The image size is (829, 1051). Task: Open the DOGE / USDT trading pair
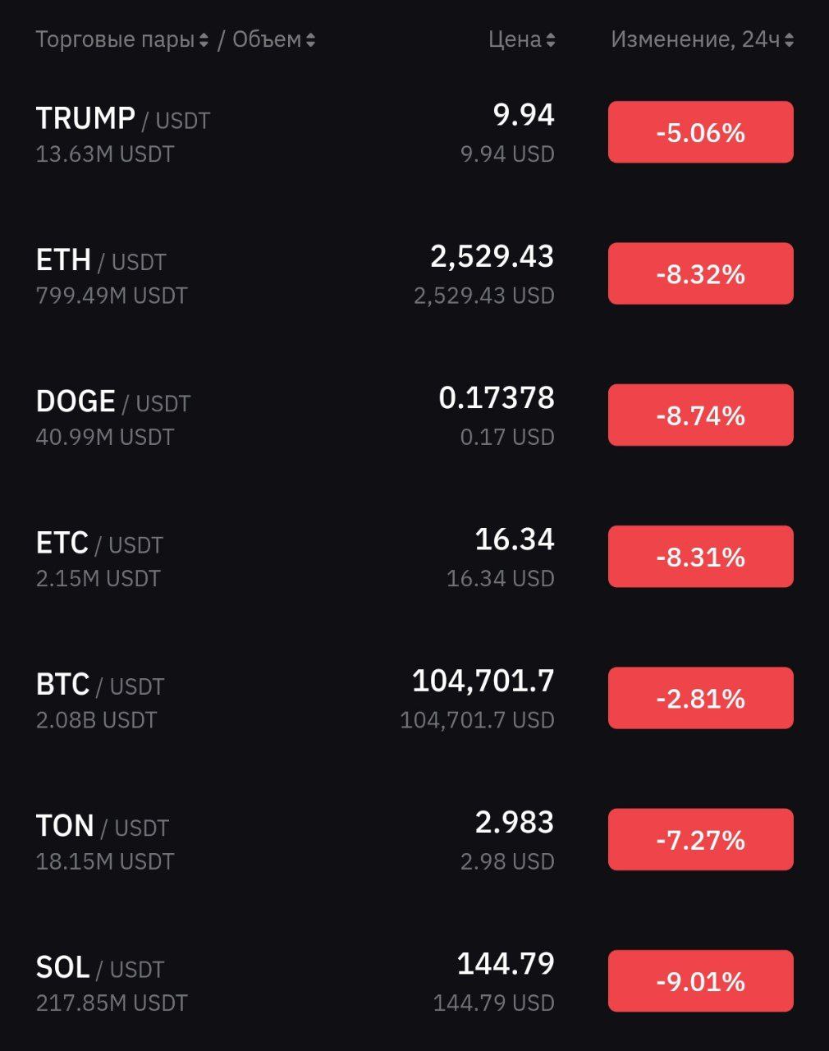click(414, 415)
